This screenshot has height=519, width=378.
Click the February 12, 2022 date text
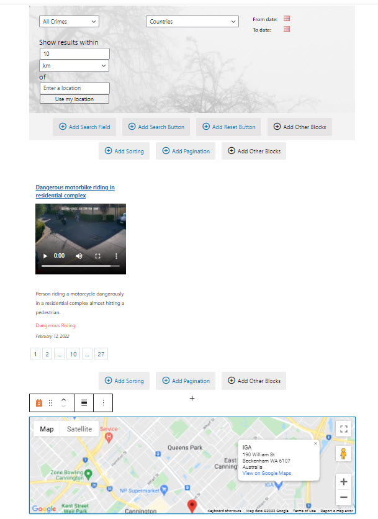click(52, 336)
